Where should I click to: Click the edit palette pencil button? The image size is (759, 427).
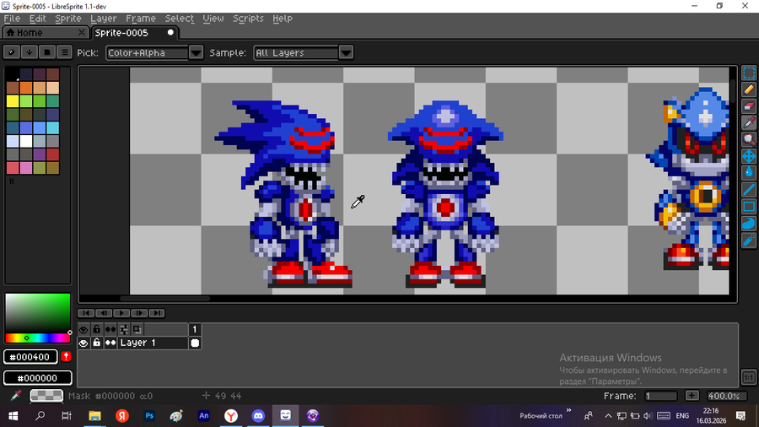pyautogui.click(x=12, y=52)
